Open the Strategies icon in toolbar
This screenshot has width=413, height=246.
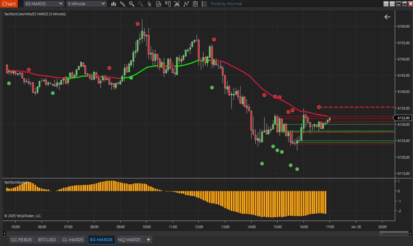[186, 4]
